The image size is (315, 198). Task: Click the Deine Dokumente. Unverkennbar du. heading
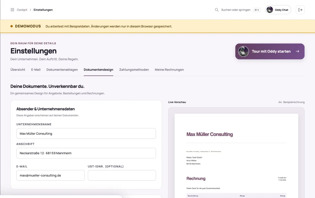tap(47, 86)
